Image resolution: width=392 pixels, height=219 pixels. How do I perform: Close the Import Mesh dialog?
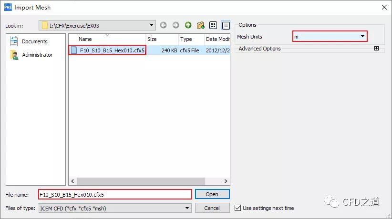click(384, 7)
